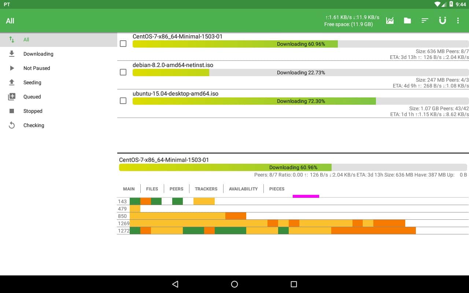Screen dimensions: 469x293
Task: Select the Stopped square icon in sidebar
Action: [12, 111]
